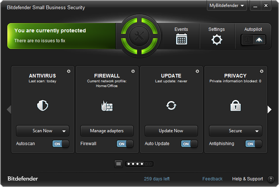Toggle the Autoscan switch off
Viewport: 279px width, 187px height.
click(61, 144)
